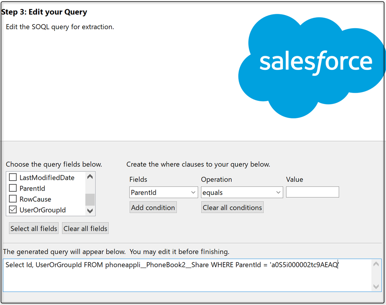Check the LastModifiedDate field checkbox
Viewport: 386px width, 305px height.
[x=13, y=177]
